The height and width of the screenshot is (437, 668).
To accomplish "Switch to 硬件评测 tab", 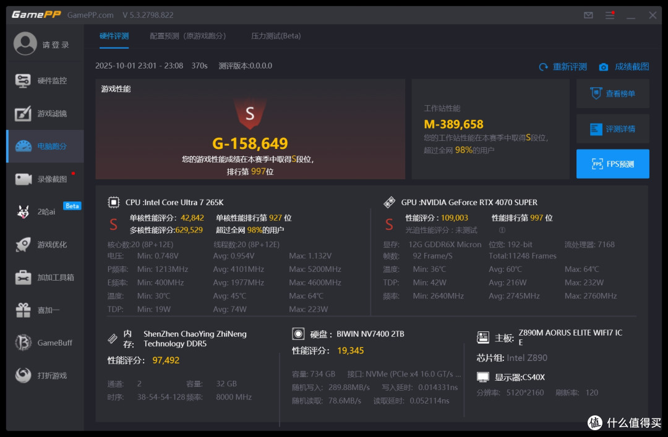I will [x=114, y=36].
